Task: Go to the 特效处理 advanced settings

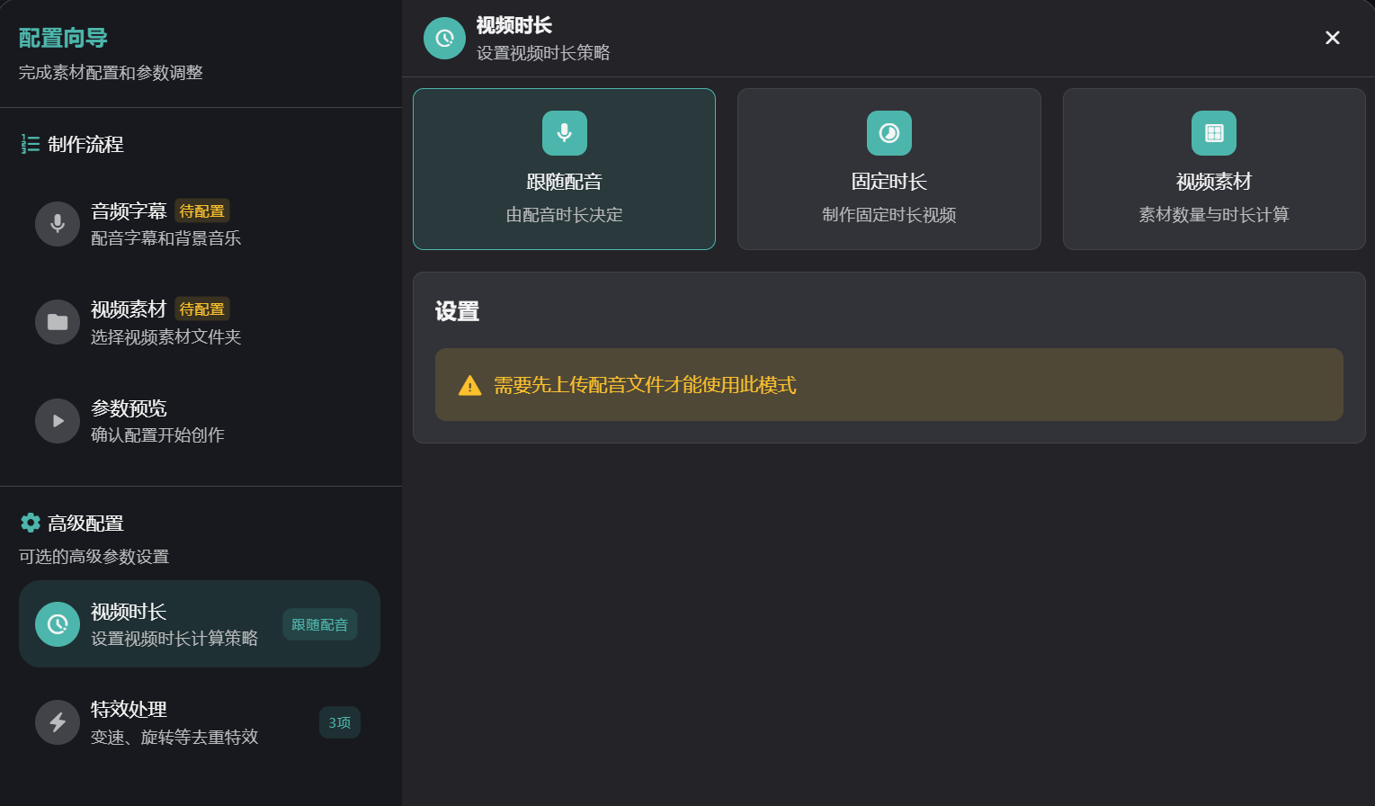Action: 174,722
